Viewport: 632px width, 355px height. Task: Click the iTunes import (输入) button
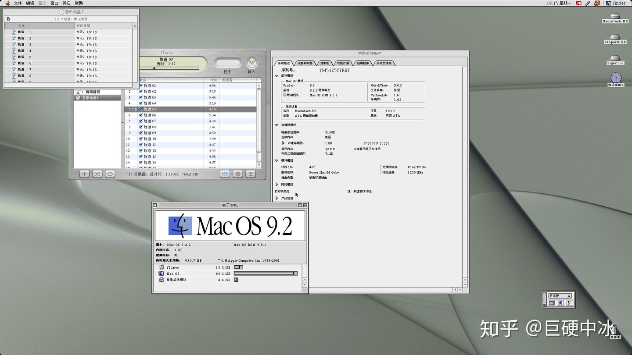[x=251, y=63]
